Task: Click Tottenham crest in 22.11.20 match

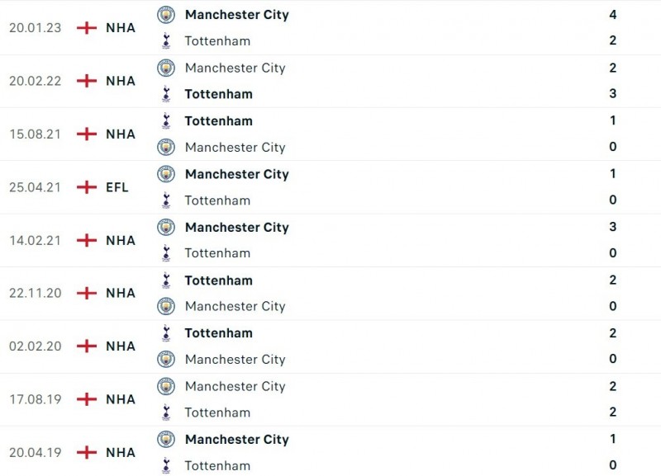Action: tap(166, 280)
